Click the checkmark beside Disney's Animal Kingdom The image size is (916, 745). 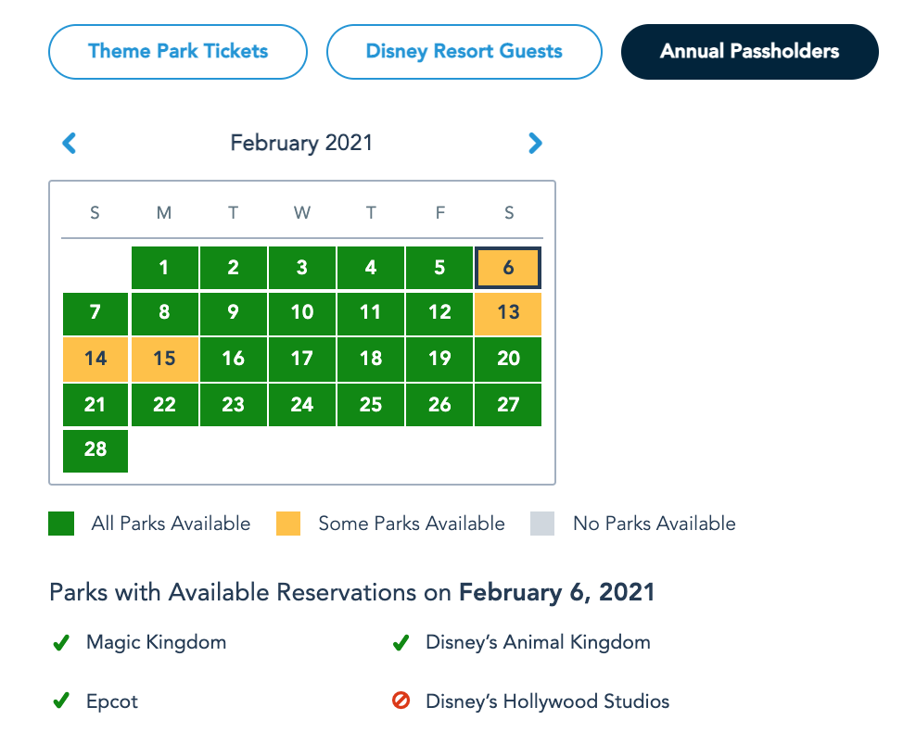click(401, 643)
